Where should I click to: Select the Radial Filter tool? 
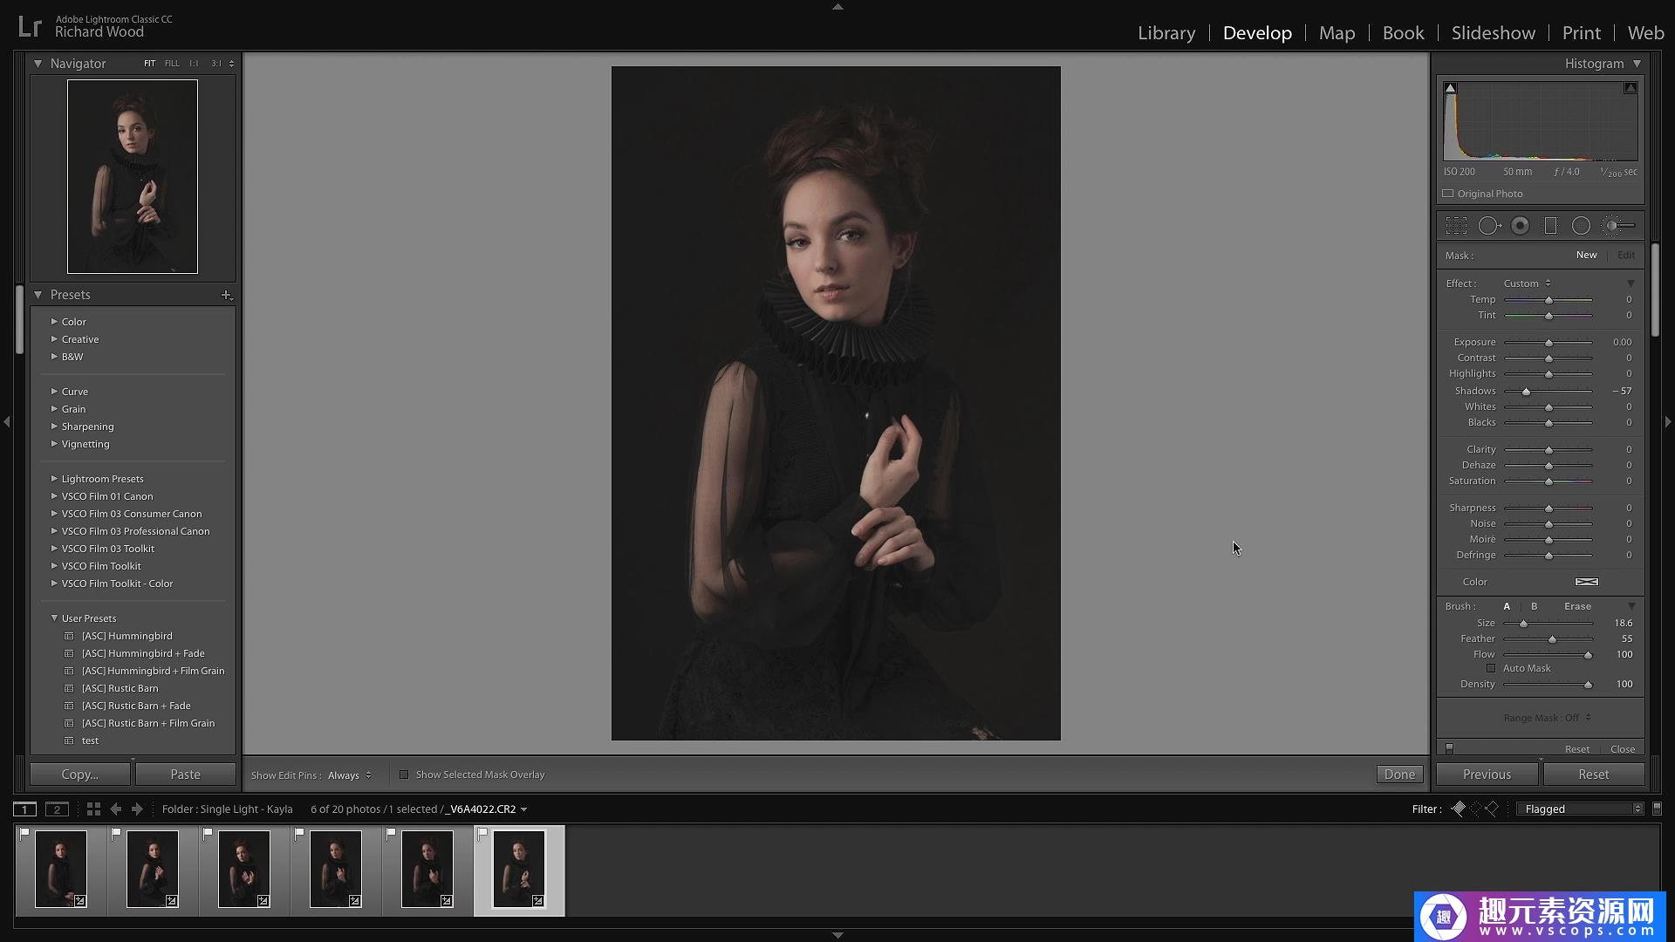(1581, 226)
